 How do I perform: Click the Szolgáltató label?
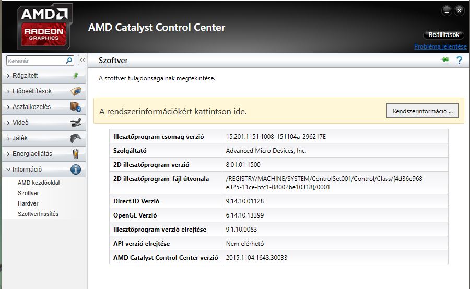tap(130, 151)
